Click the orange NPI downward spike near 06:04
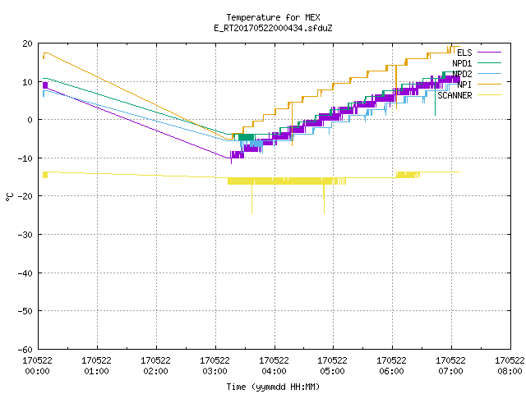Screen dimensions: 526x394 [396, 87]
